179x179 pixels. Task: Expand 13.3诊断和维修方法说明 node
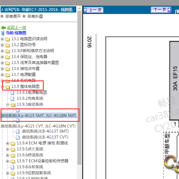pyautogui.click(x=2, y=51)
